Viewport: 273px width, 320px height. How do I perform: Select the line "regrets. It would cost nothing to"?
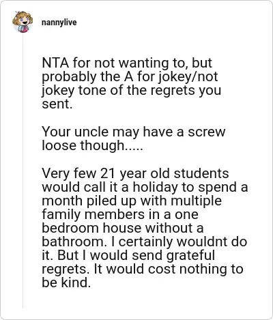pyautogui.click(x=143, y=269)
